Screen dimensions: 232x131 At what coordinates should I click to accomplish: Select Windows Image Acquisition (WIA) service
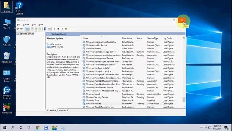pos(129,42)
